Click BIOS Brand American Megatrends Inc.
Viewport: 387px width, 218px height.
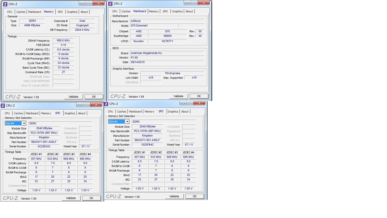167,53
